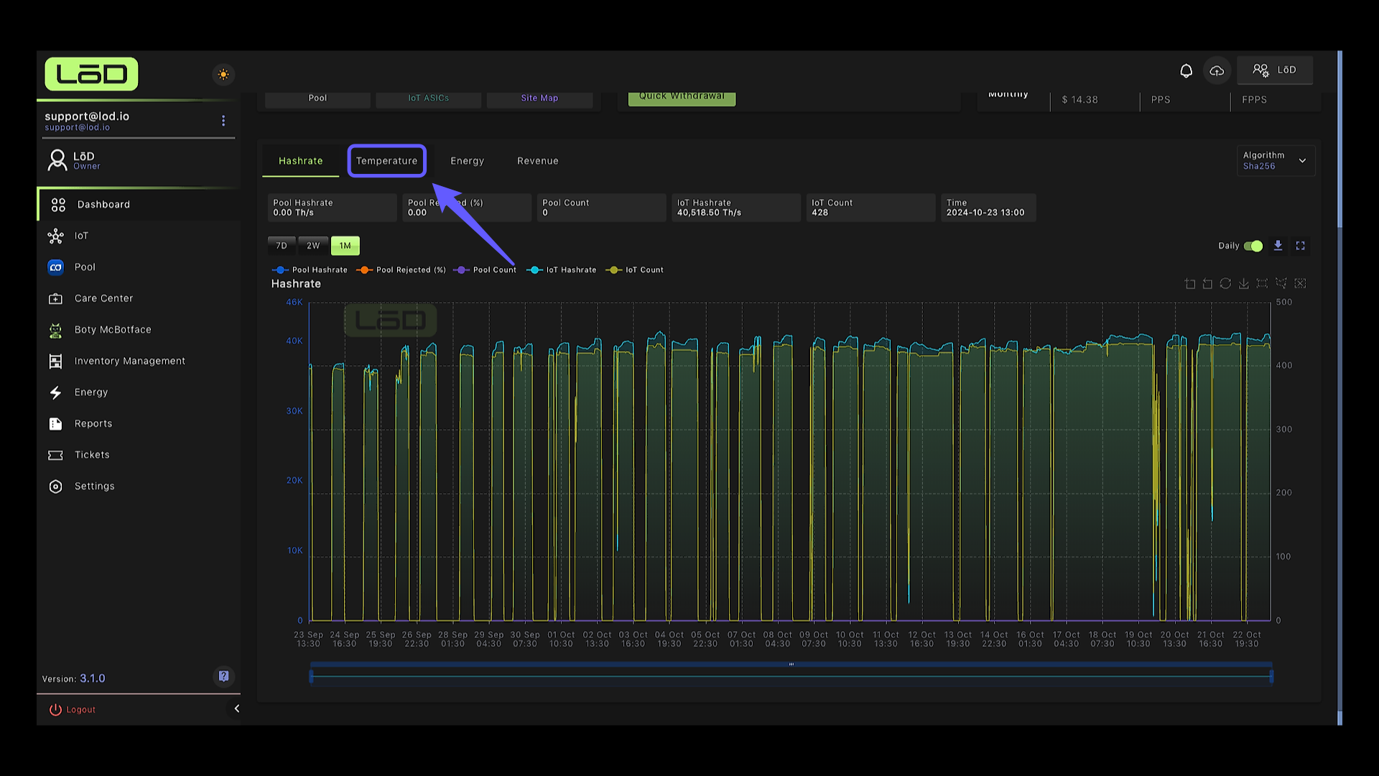Click IoT Hashrate 40,518.50 Th/s card
The width and height of the screenshot is (1379, 776).
click(x=736, y=208)
